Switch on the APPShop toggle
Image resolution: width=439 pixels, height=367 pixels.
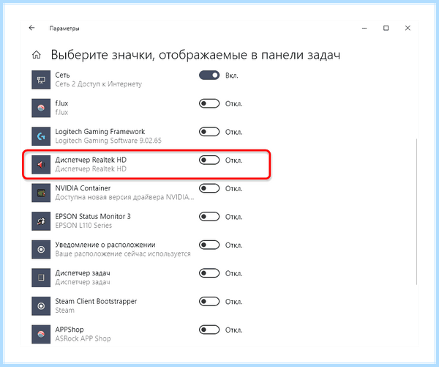[209, 330]
